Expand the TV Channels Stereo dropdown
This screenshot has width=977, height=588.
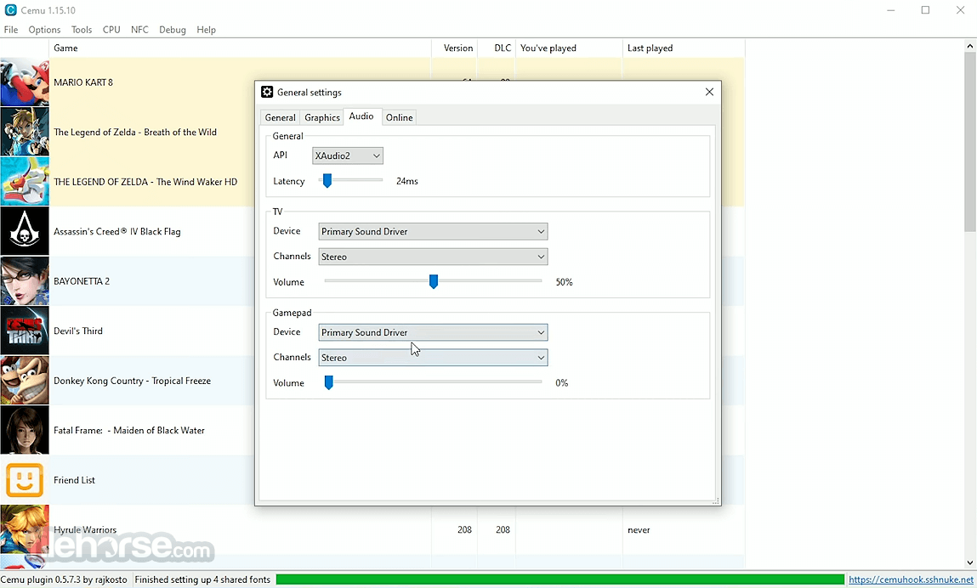click(x=433, y=257)
